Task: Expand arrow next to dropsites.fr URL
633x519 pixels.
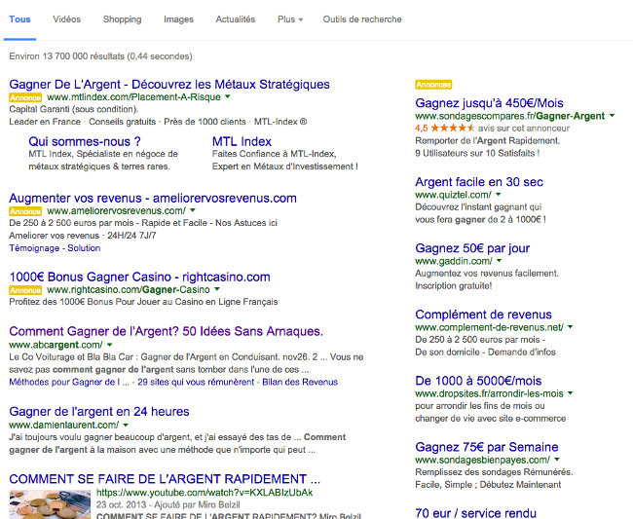Action: coord(570,392)
